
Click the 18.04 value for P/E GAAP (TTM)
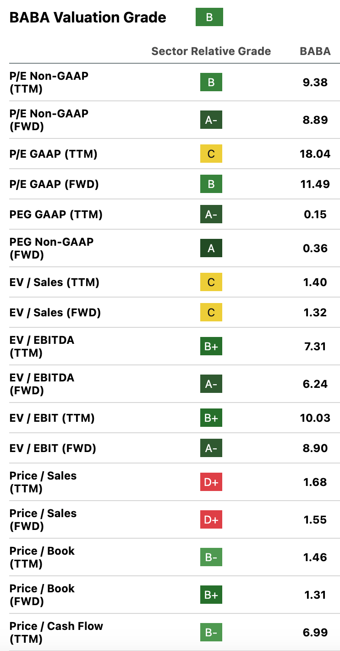click(x=315, y=154)
